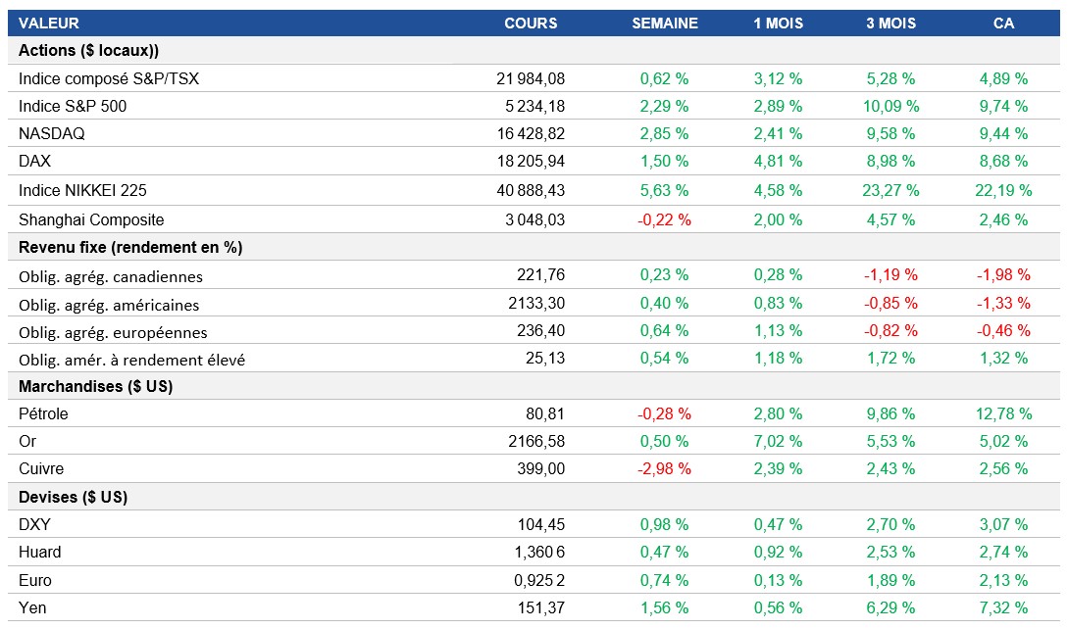The width and height of the screenshot is (1068, 630).
Task: Select the Pétrole price 80,81
Action: click(x=544, y=413)
